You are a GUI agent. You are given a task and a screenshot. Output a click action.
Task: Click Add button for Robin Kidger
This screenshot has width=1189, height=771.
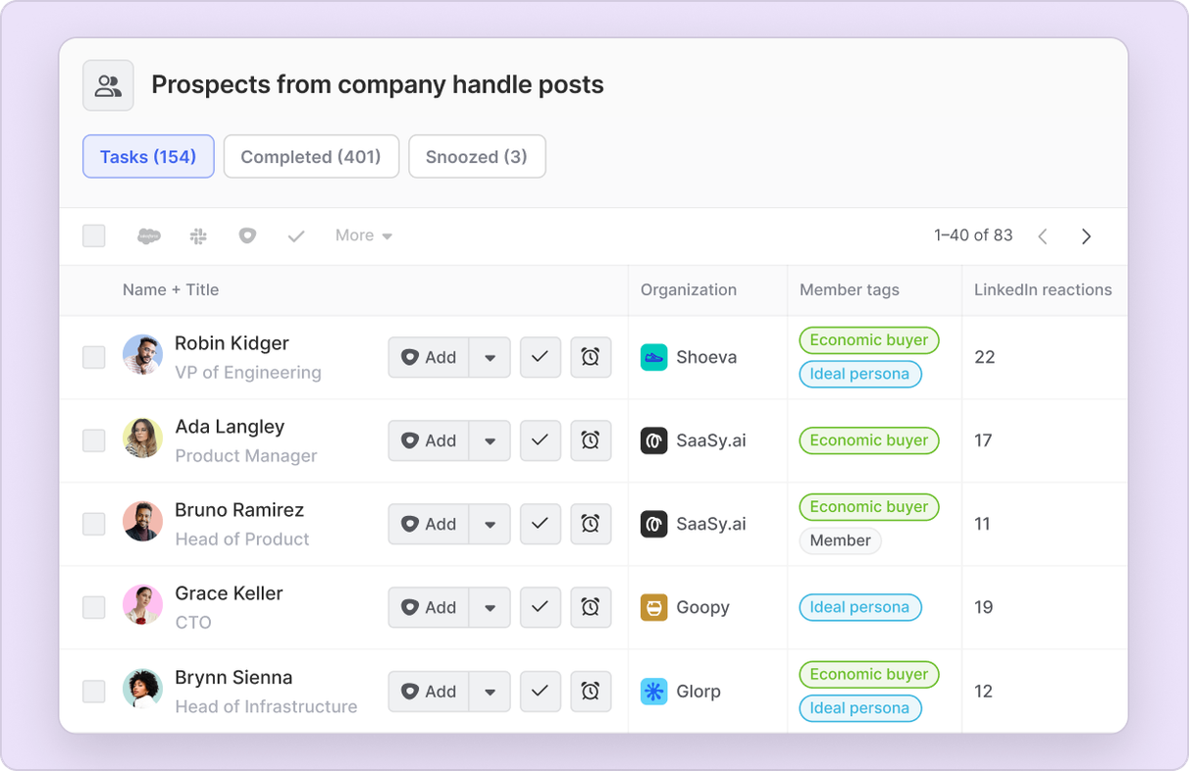tap(429, 358)
